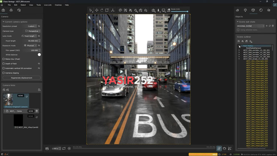Screen dimensions: 277x156
Task: Click the add decal/scatter icon in toolbar
Action: click(x=125, y=10)
